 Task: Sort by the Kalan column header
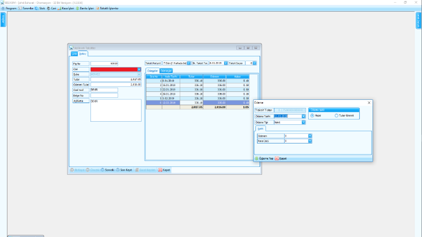237,77
